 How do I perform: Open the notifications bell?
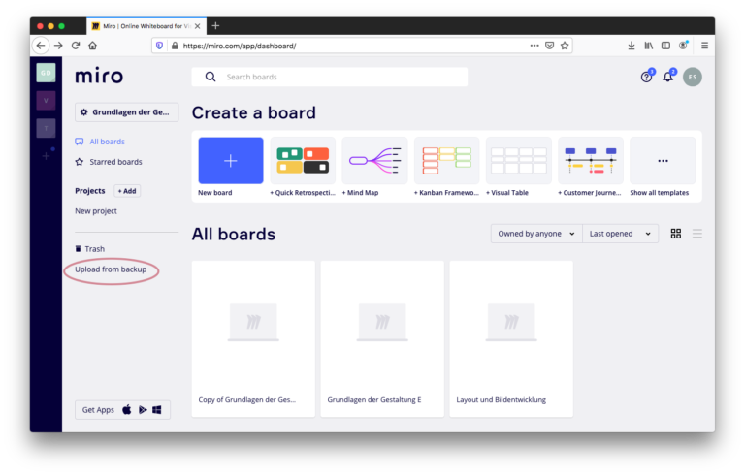(x=668, y=77)
